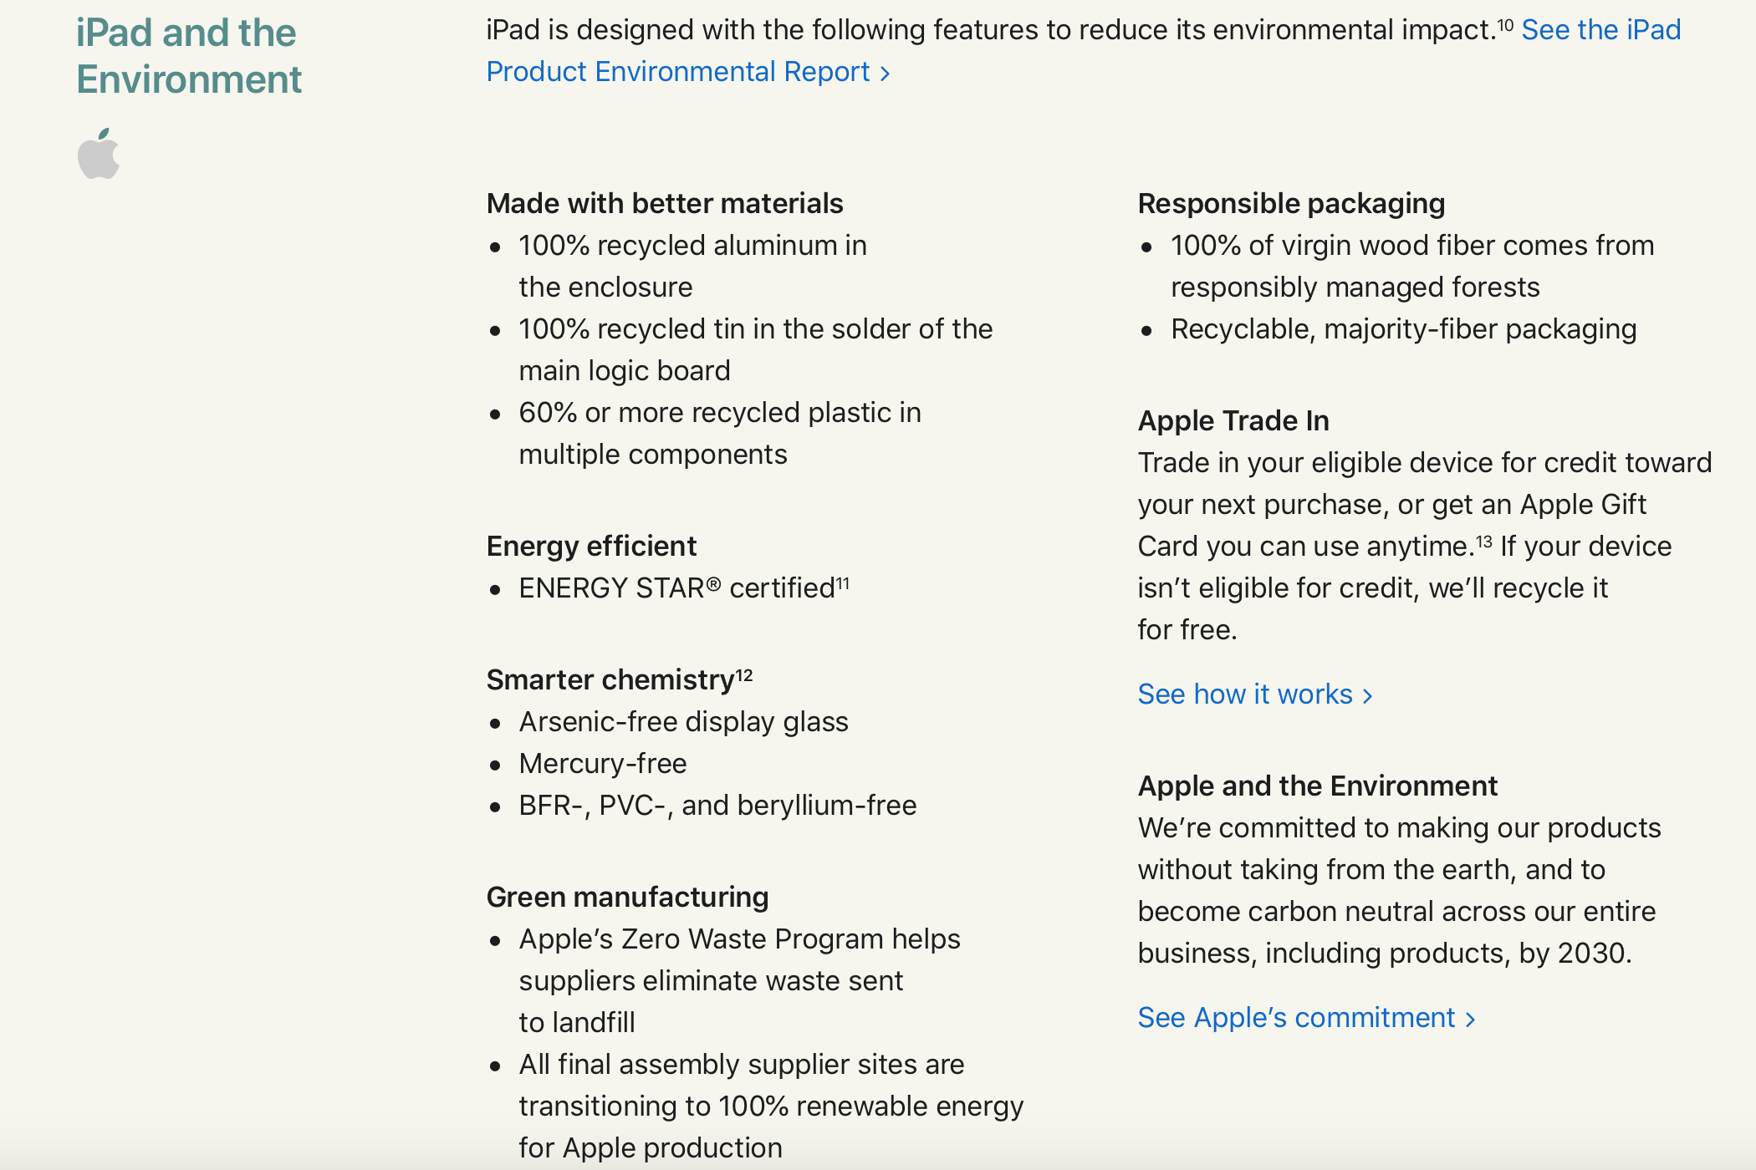1756x1170 pixels.
Task: Click the chevron after Product Environmental Report
Action: 885,74
